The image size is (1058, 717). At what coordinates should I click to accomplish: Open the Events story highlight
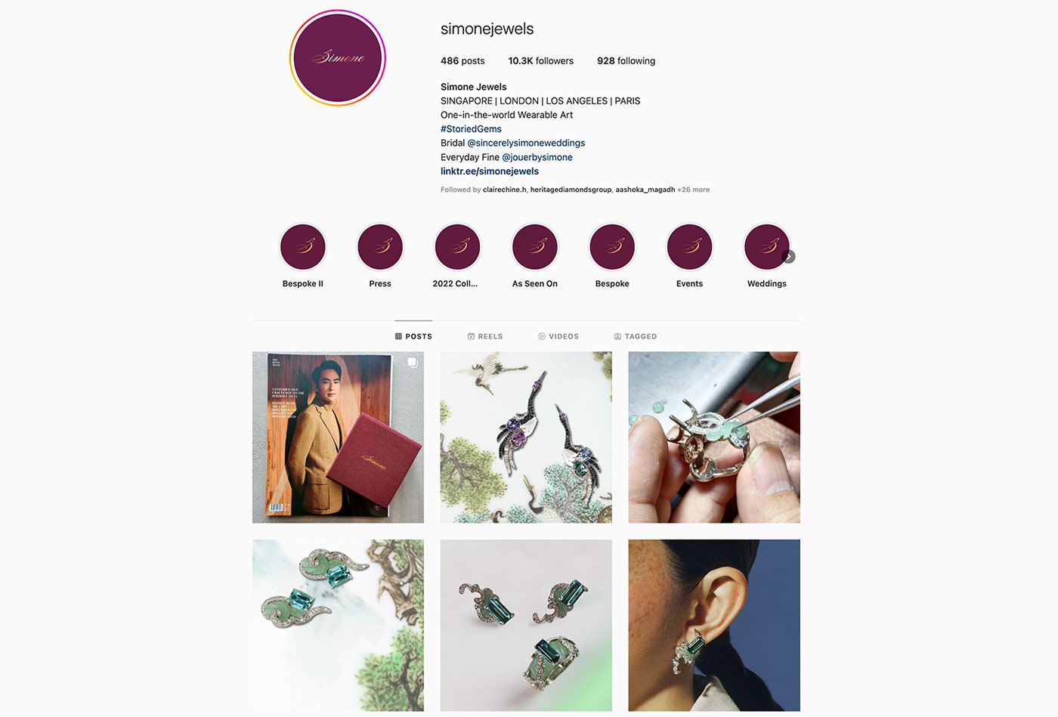pos(689,247)
